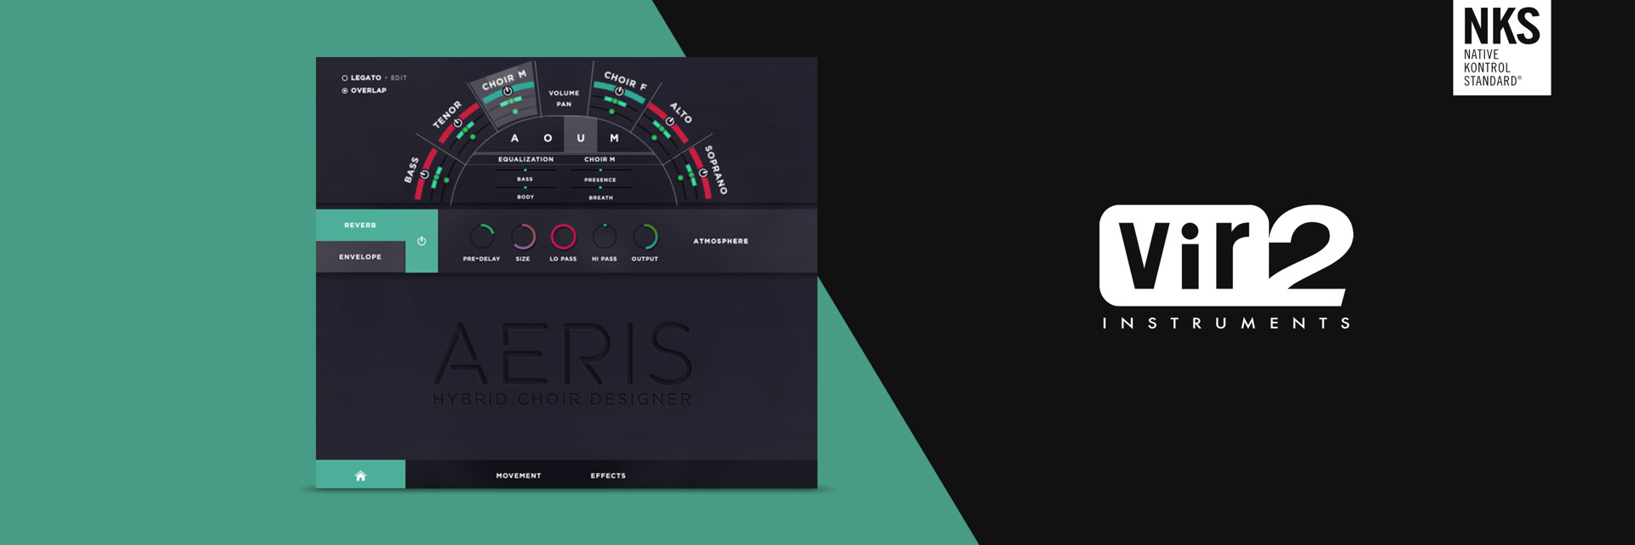
Task: Toggle the Soprano section power icon
Action: click(703, 173)
